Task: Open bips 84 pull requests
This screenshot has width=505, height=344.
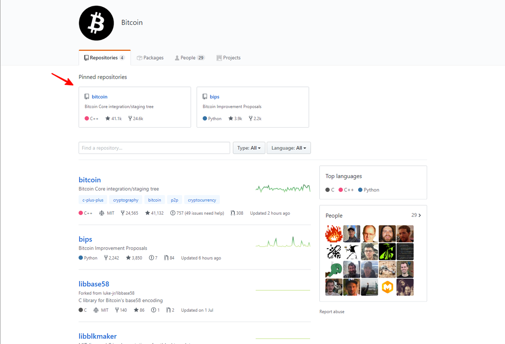Action: pos(169,258)
